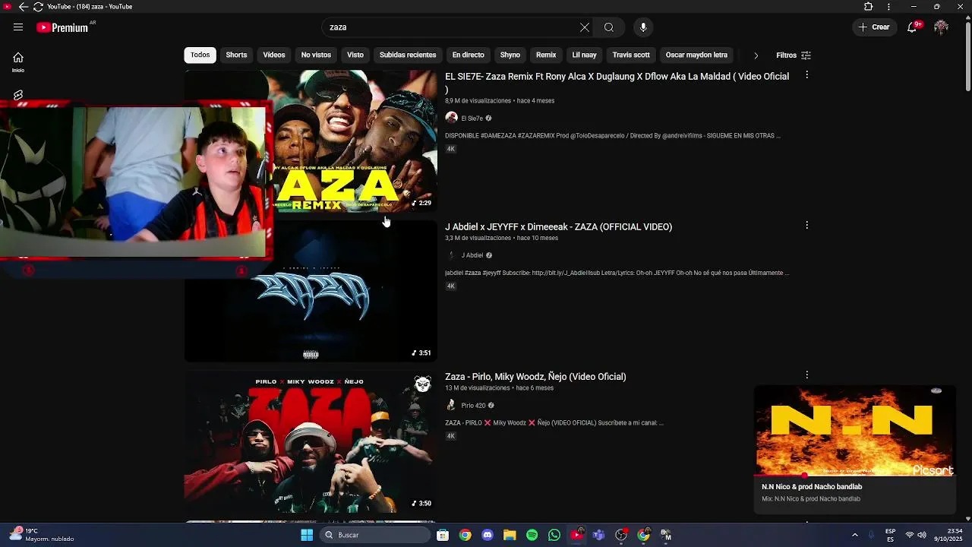Select the Subidas recientes chip

[408, 55]
